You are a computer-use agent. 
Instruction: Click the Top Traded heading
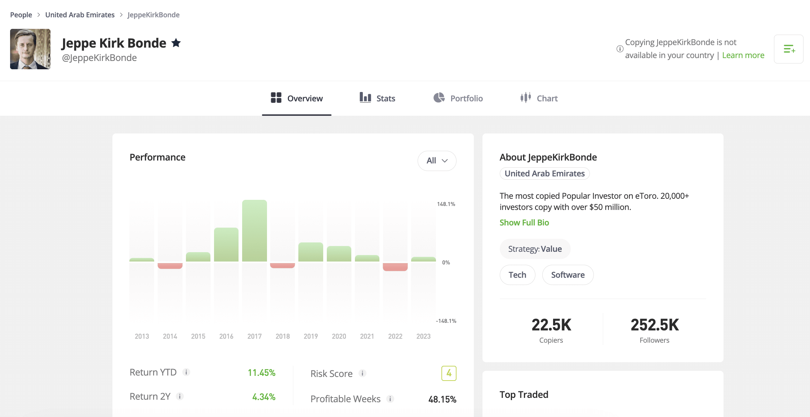(524, 395)
